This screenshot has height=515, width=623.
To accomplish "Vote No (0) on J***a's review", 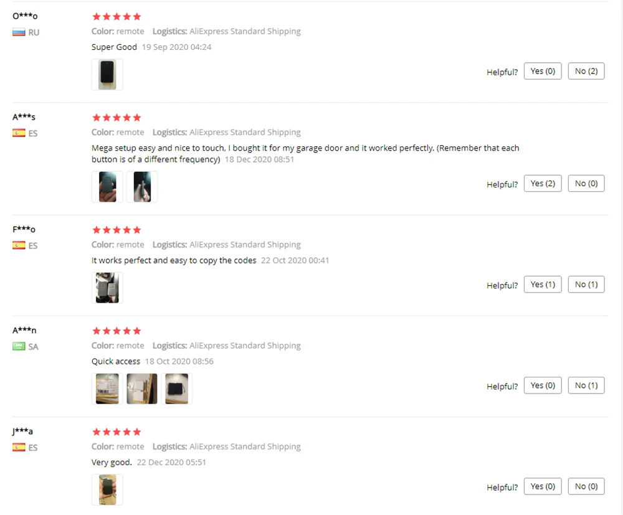I will pyautogui.click(x=586, y=486).
